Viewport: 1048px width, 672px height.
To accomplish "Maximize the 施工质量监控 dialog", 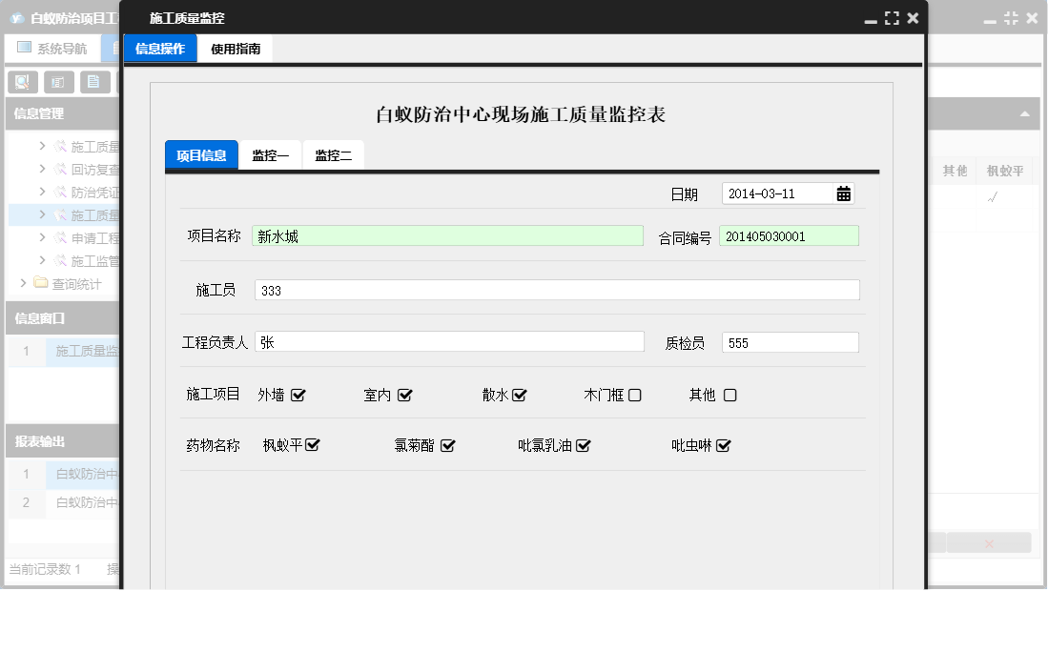I will pyautogui.click(x=892, y=18).
